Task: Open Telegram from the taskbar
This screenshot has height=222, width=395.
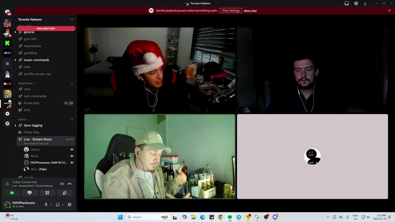Action: (239, 217)
